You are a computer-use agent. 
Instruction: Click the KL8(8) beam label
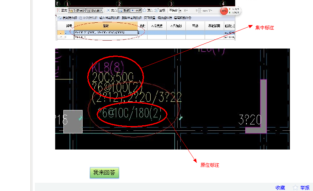pos(108,67)
